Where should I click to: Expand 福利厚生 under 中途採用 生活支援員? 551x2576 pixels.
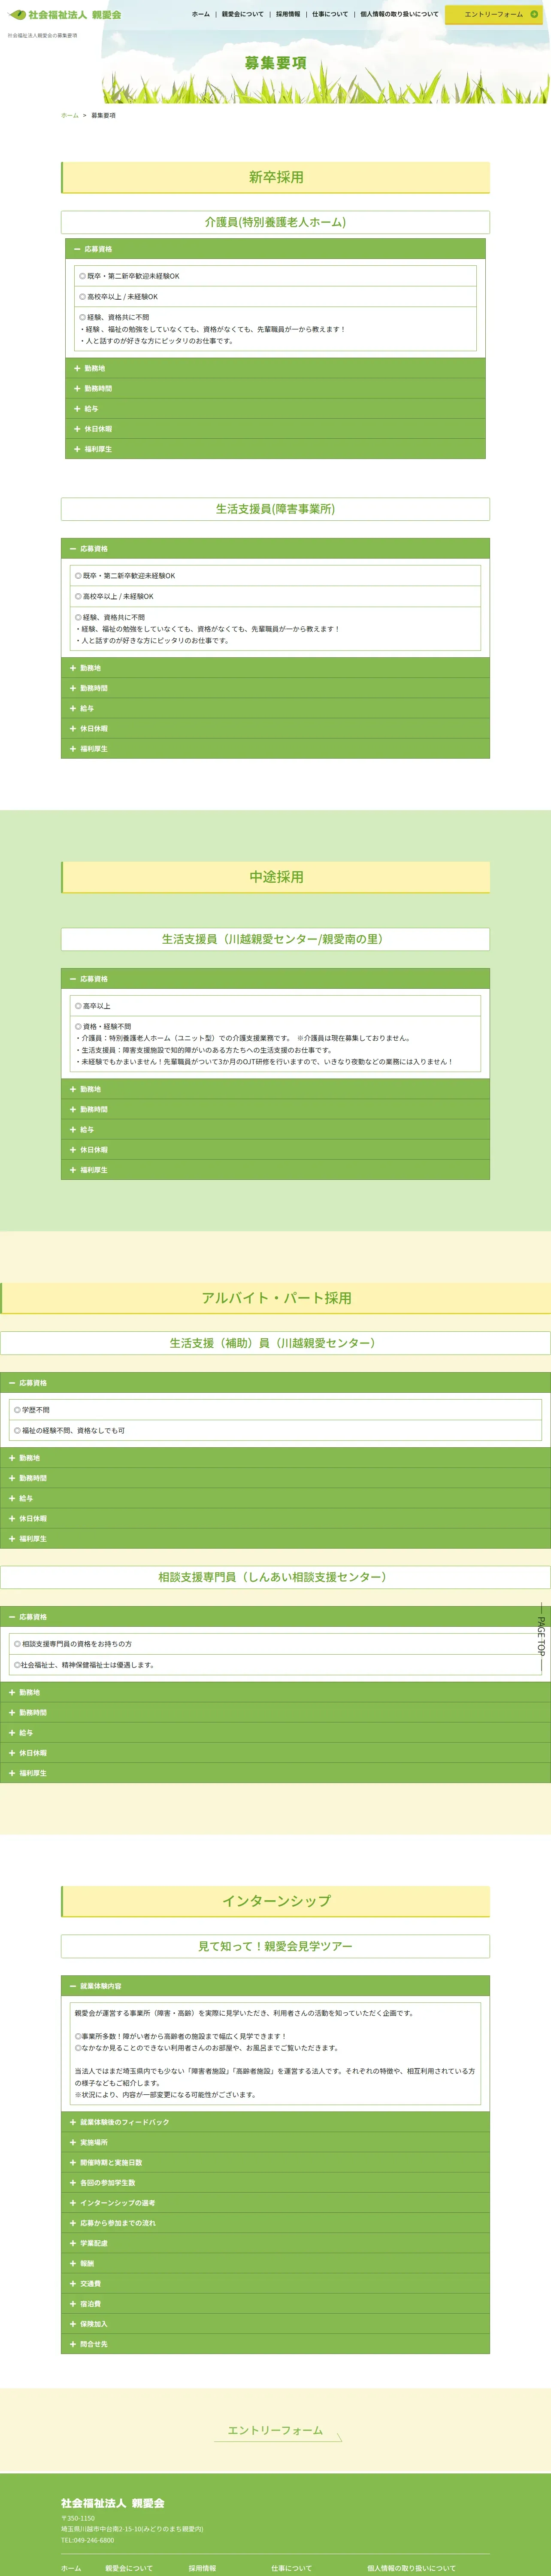click(x=275, y=1170)
